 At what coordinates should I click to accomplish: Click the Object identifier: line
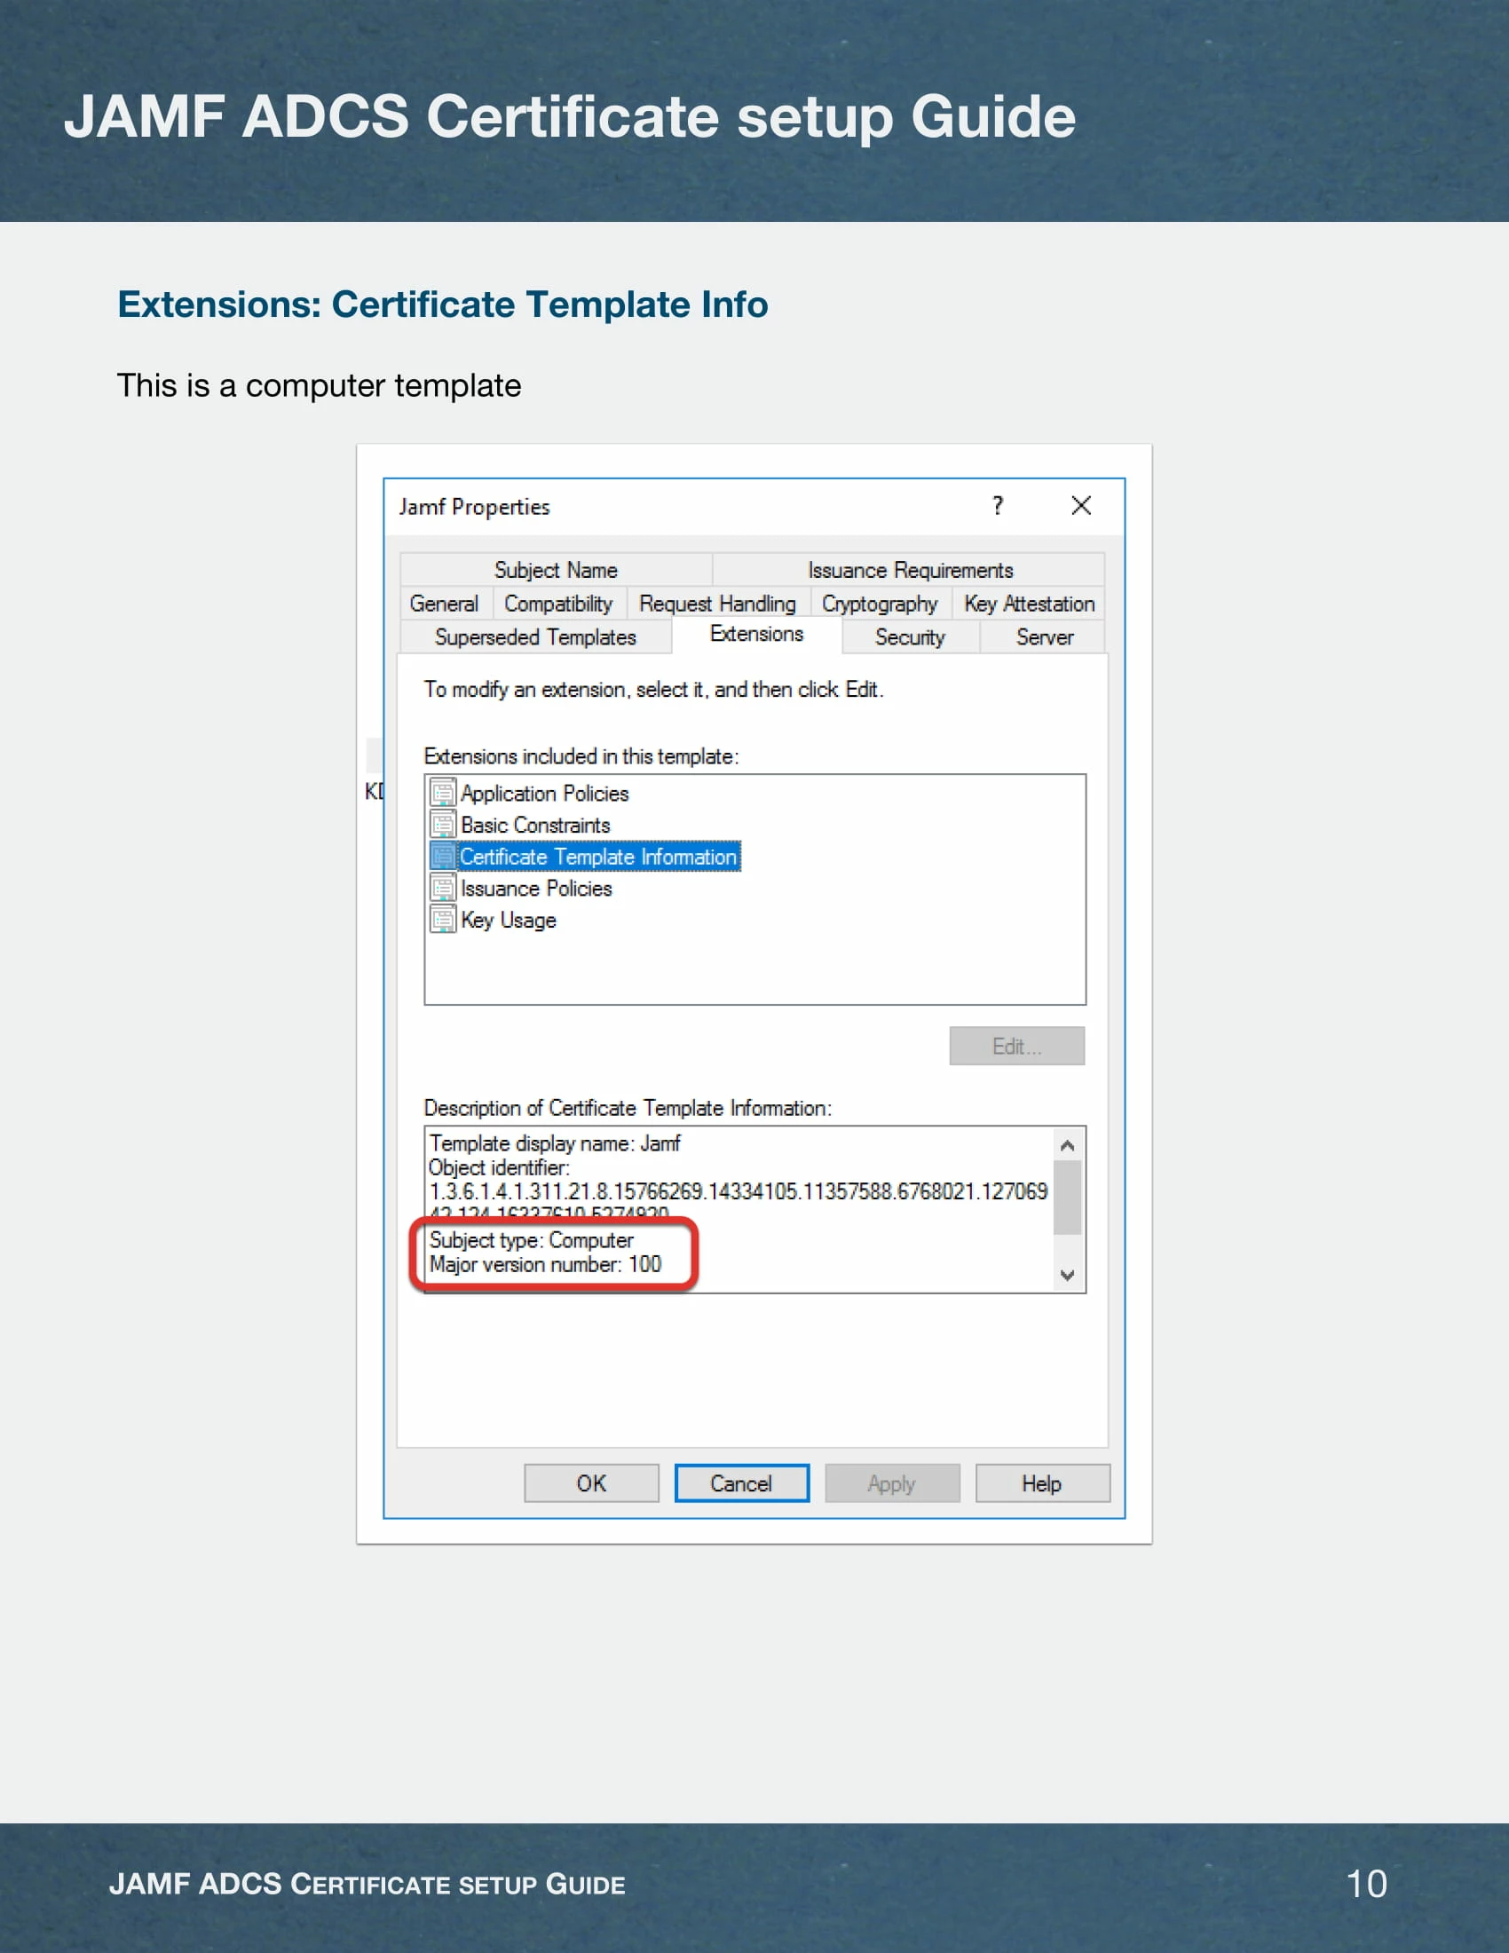[x=499, y=1167]
